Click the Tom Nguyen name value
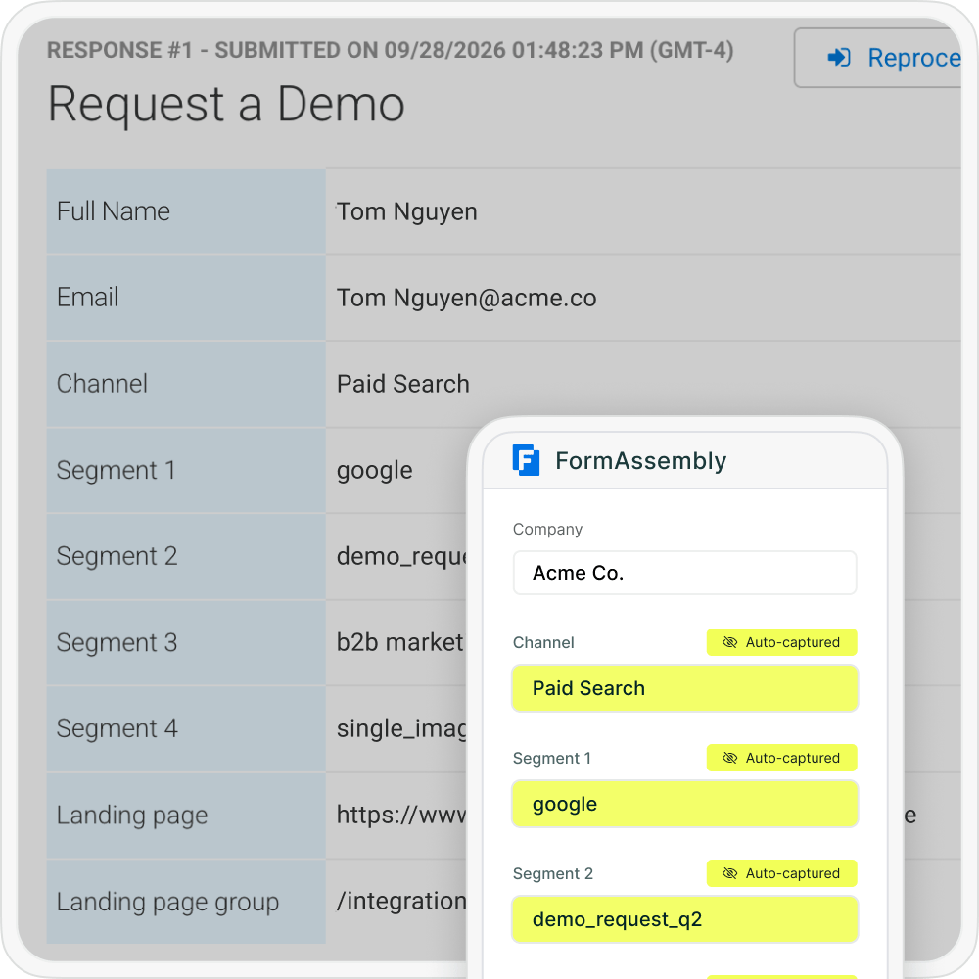Image resolution: width=979 pixels, height=979 pixels. [x=406, y=211]
